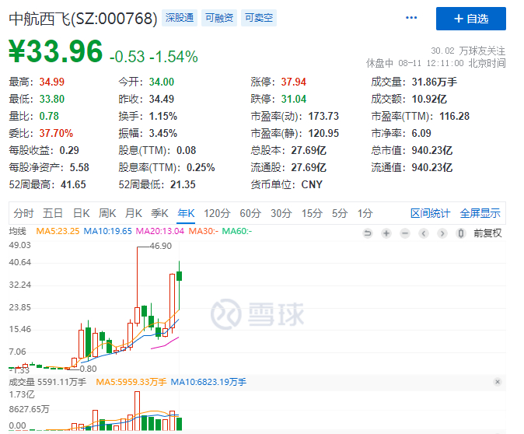Click the 46.90 high marker on chart
Screen dimensions: 524x434
[161, 246]
